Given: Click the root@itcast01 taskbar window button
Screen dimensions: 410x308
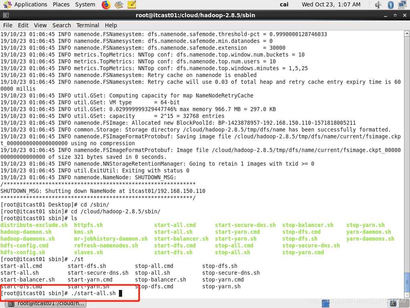Looking at the screenshot, I should 46,304.
